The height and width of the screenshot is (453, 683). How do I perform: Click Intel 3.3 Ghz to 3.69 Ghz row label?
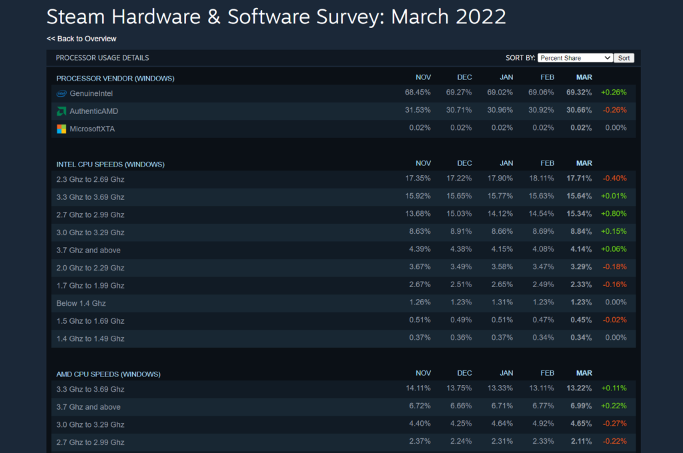90,197
